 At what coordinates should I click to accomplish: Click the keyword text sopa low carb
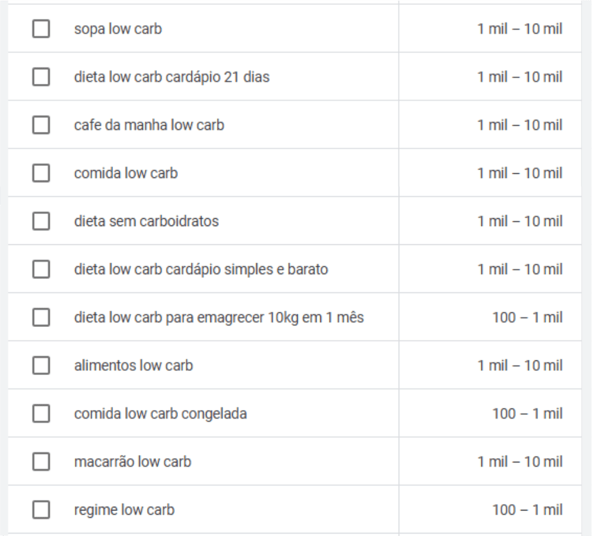117,29
